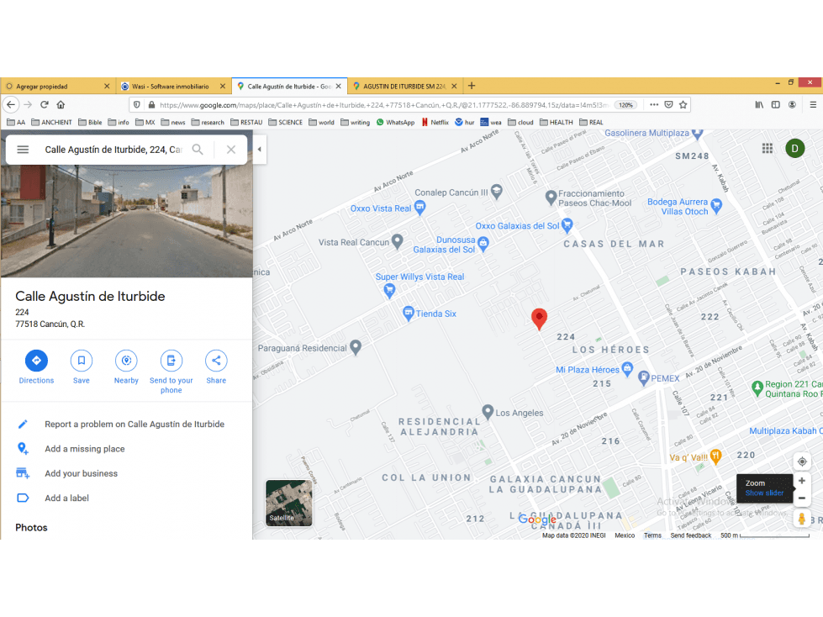
Task: Switch to Satellite view thumbnail
Action: tap(288, 503)
